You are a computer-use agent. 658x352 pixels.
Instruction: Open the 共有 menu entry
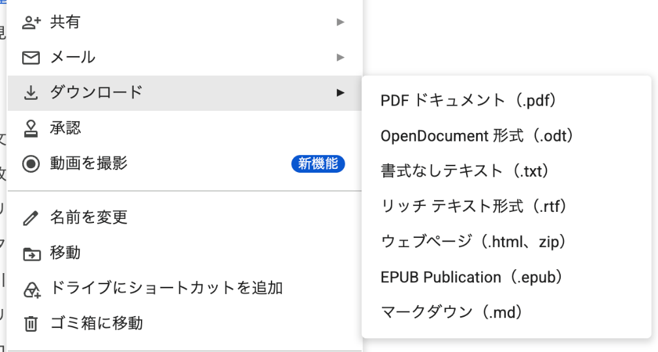[x=184, y=22]
